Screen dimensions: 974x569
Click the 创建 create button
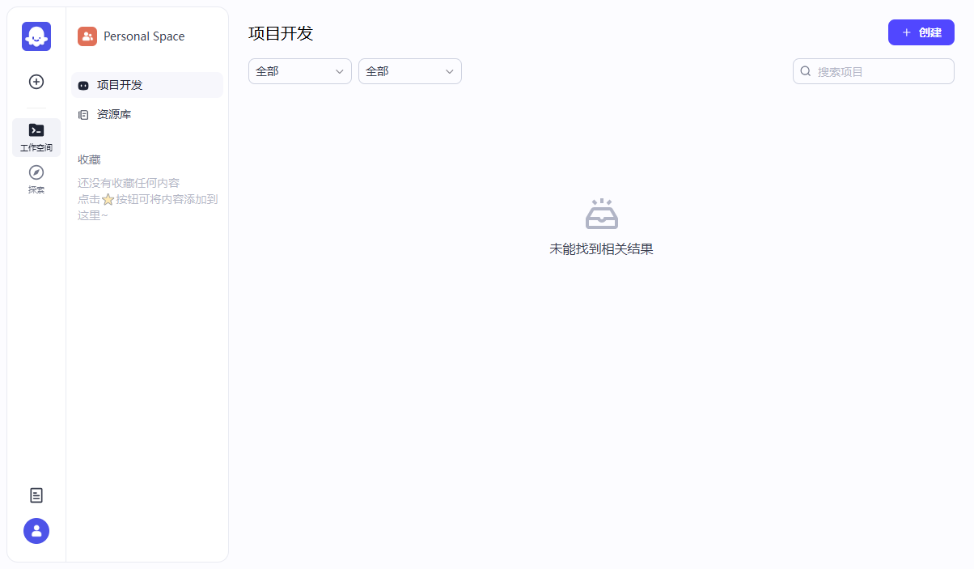point(921,32)
